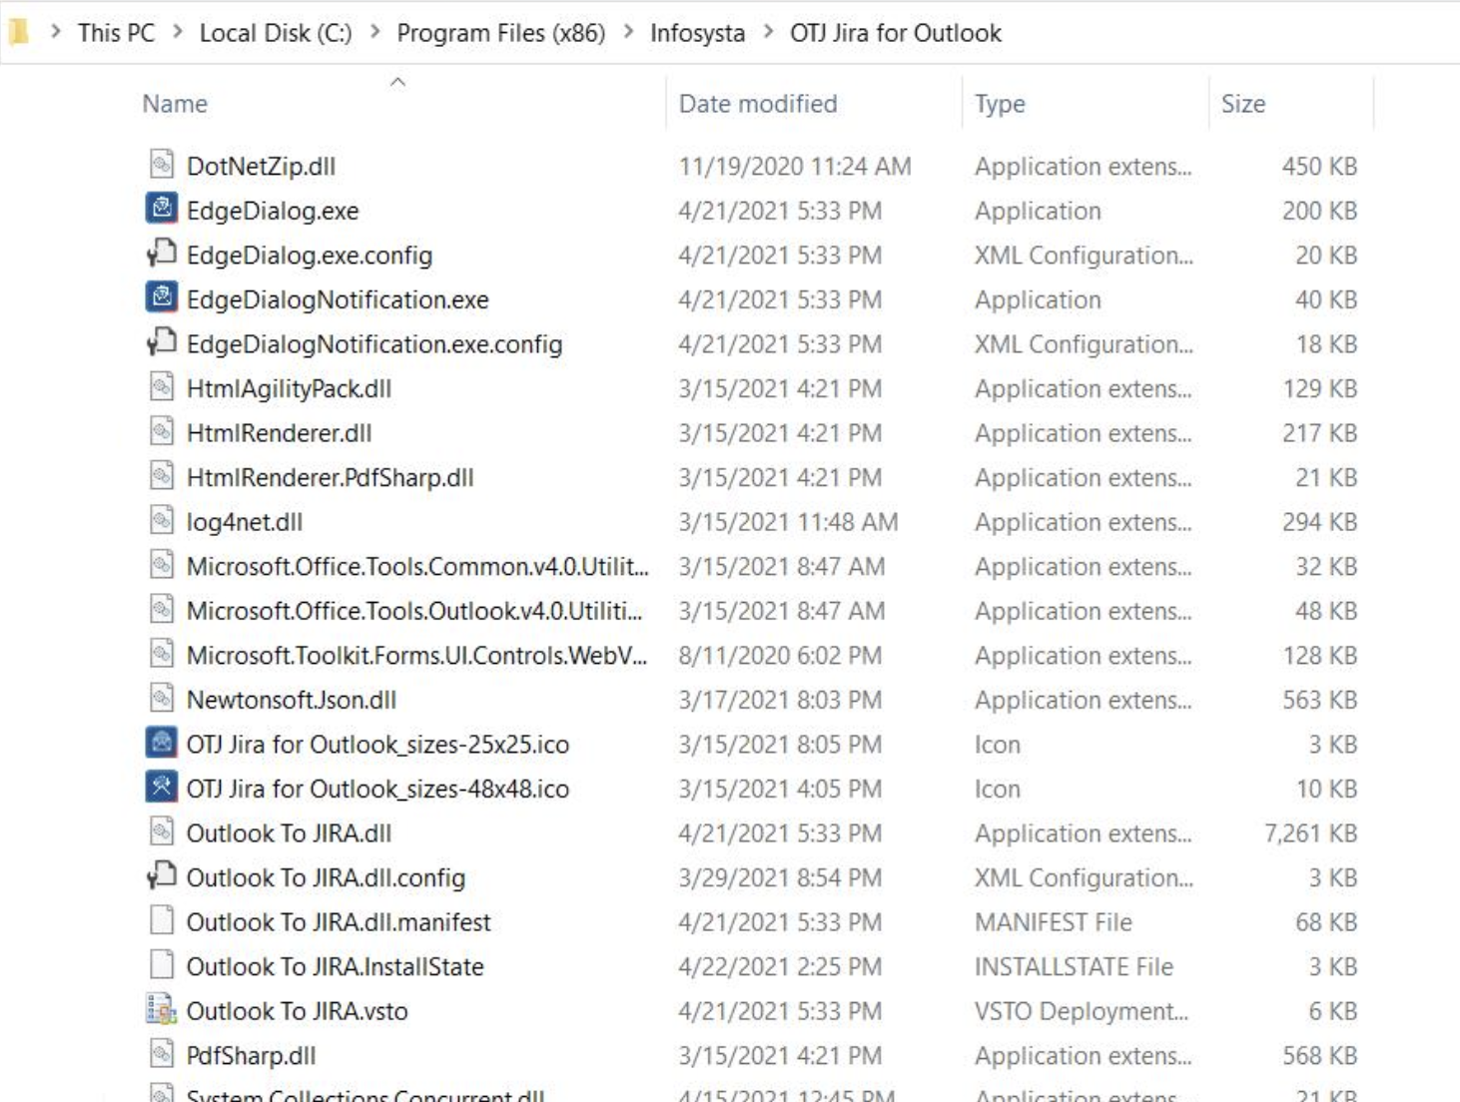The width and height of the screenshot is (1460, 1102).
Task: Expand the chevron after This PC
Action: (x=178, y=32)
